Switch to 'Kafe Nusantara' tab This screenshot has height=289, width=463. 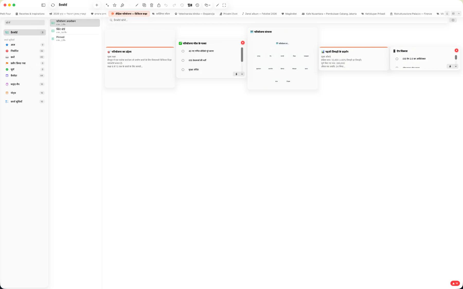pos(329,14)
